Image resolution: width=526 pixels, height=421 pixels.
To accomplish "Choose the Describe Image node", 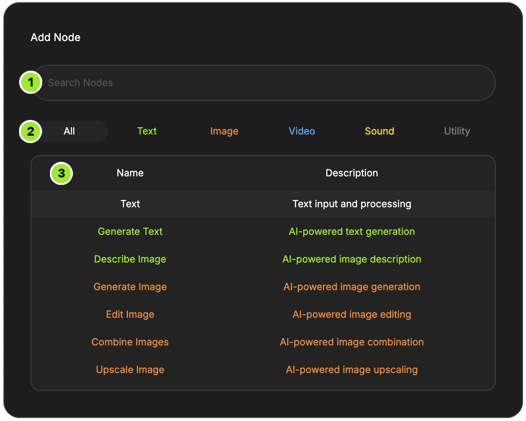I will coord(130,259).
